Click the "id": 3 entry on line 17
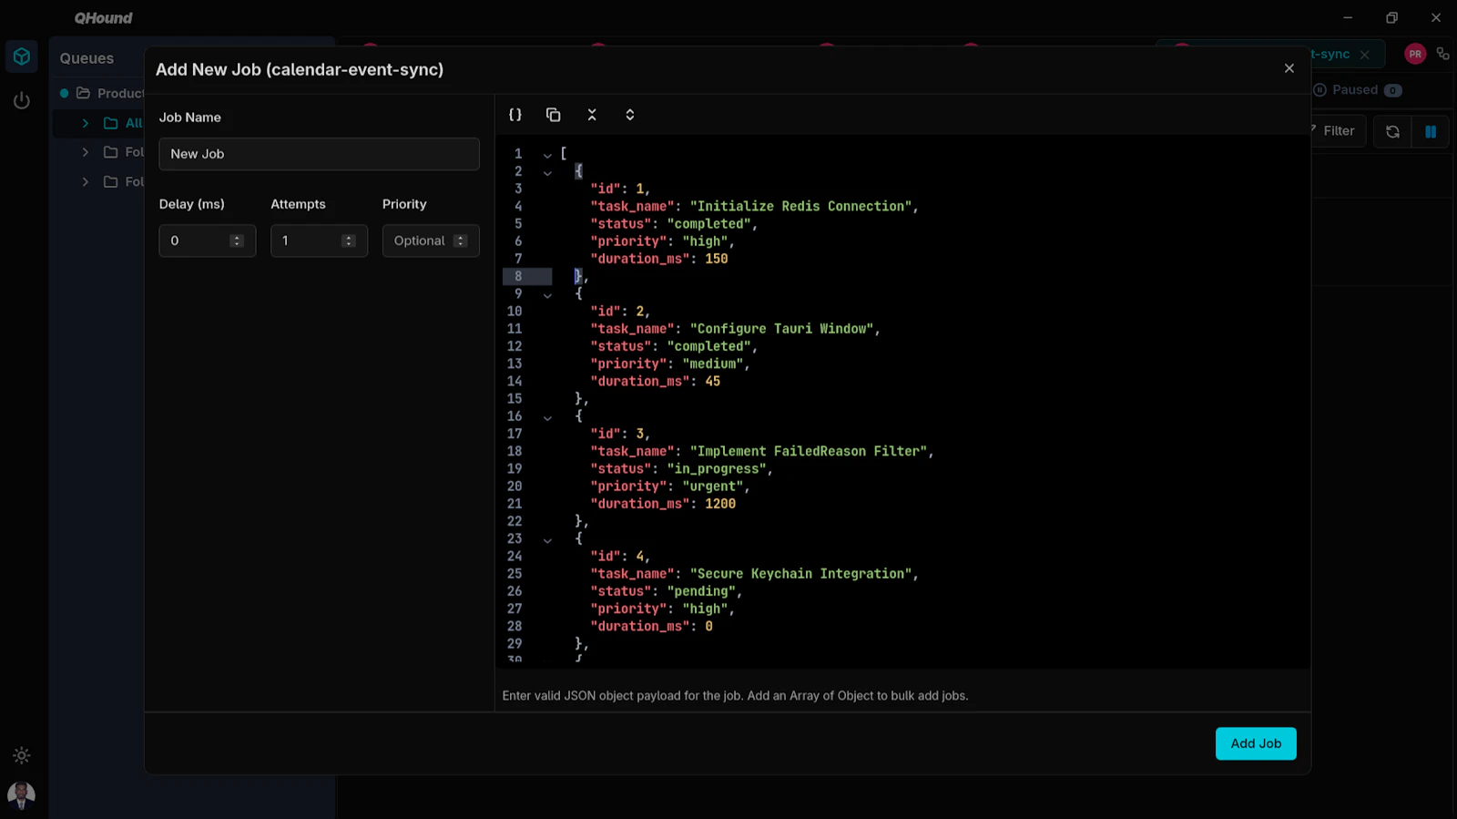Screen dimensions: 1457x819 [620, 434]
